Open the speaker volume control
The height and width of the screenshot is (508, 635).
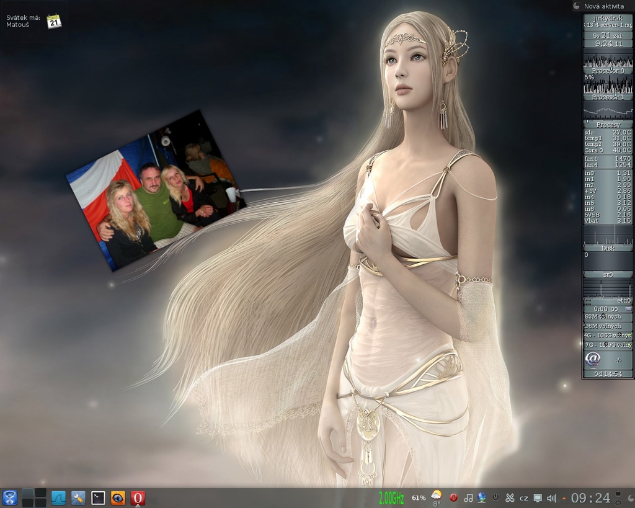[x=551, y=498]
